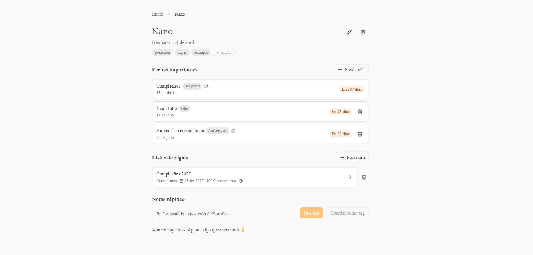Click the orange Guardar button
533x255 pixels.
[311, 213]
